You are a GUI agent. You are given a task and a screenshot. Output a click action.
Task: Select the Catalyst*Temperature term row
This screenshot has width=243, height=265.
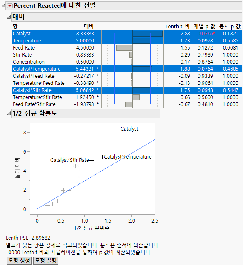point(127,69)
